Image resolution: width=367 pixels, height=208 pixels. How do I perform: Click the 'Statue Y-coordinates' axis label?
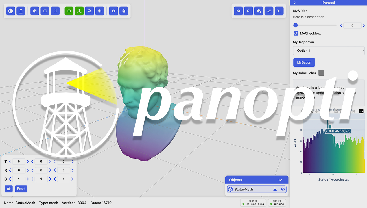pos(333,179)
